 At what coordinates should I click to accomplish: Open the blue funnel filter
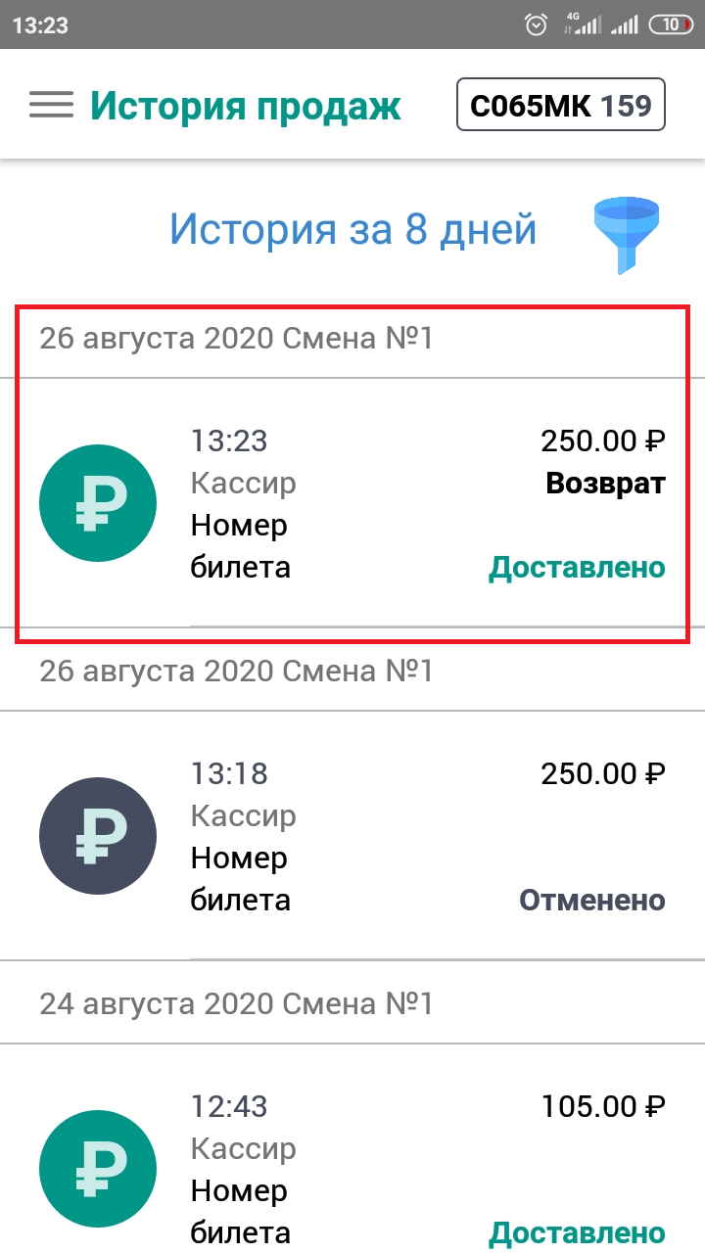[x=627, y=235]
